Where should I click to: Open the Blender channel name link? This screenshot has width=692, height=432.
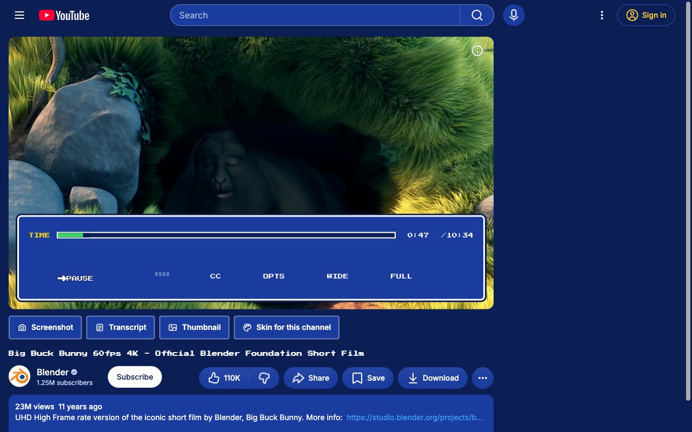coord(52,372)
